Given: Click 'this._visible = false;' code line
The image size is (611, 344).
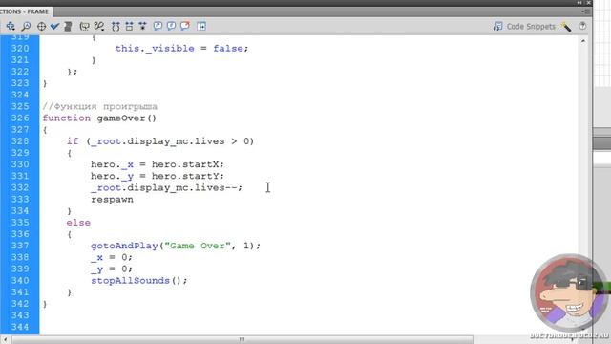Looking at the screenshot, I should click(181, 49).
